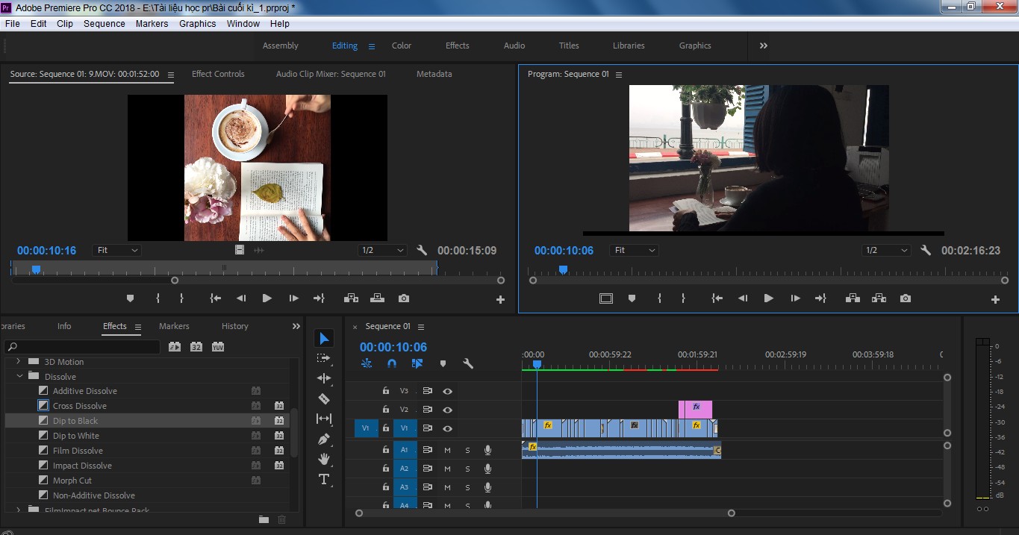Toggle the V1 track eye icon
1019x535 pixels.
(x=447, y=429)
